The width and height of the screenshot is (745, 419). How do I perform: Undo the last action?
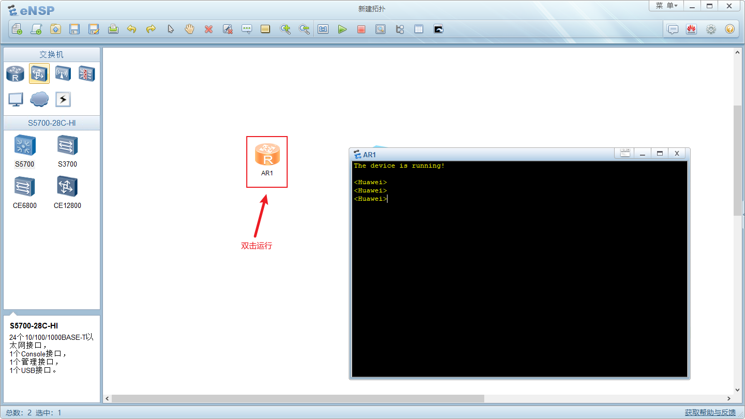[x=132, y=29]
